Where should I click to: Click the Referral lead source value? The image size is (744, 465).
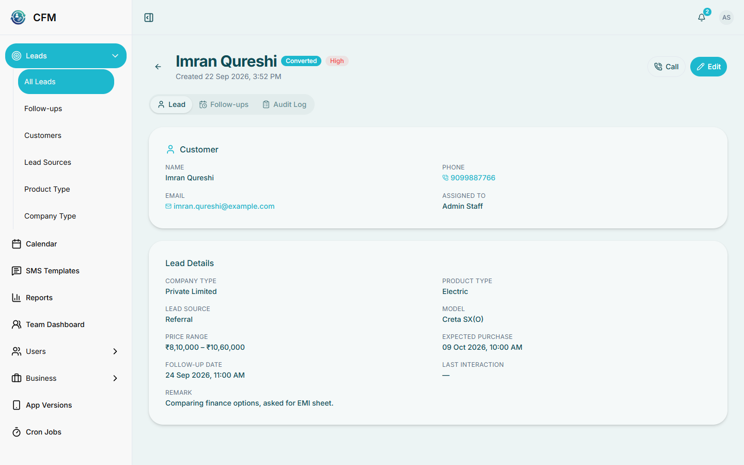coord(179,319)
